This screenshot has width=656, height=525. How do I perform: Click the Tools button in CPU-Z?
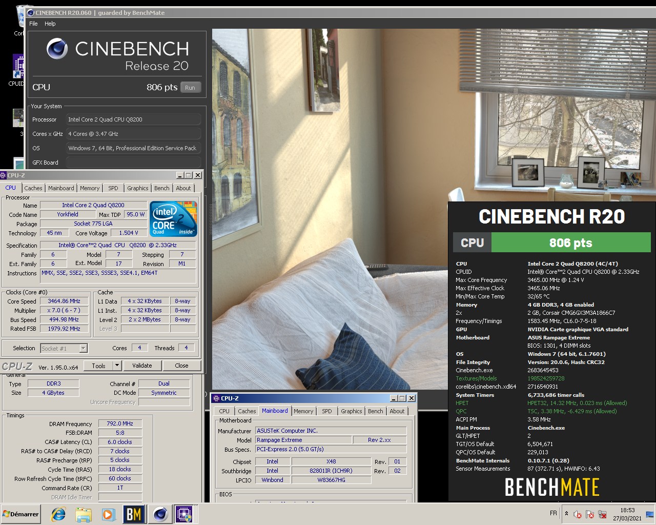98,366
